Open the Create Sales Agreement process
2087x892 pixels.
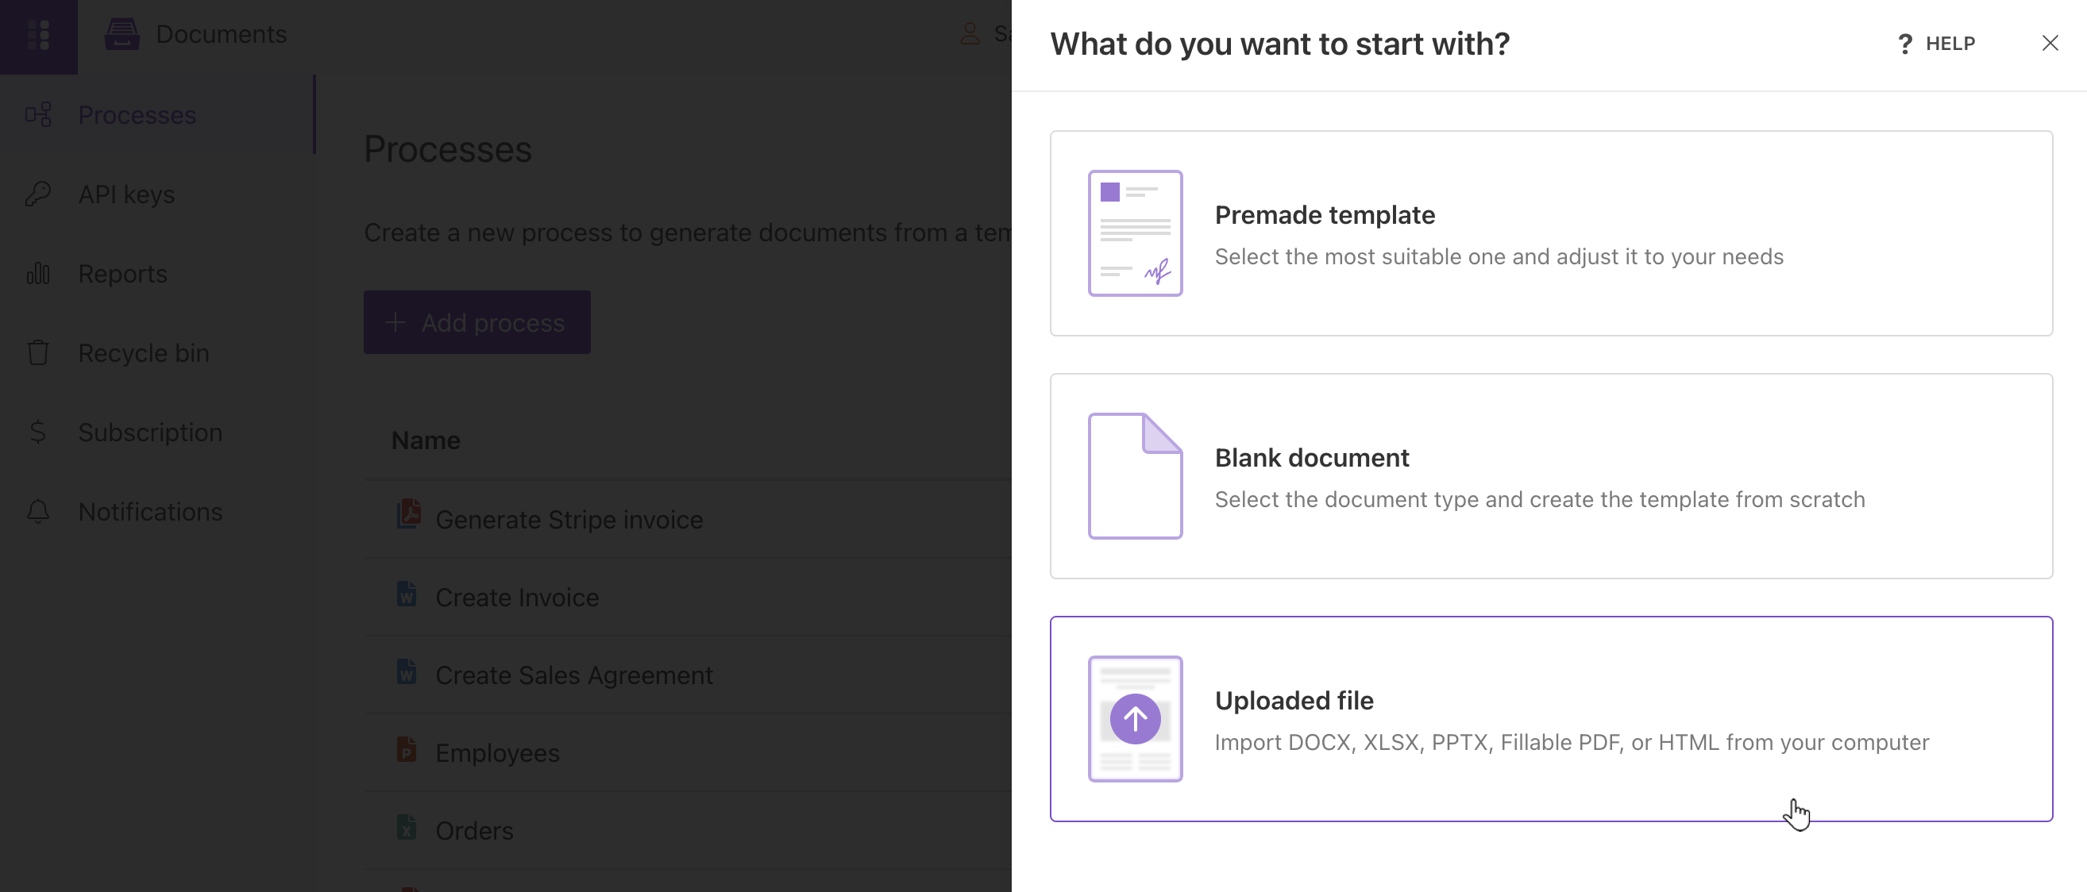pos(573,675)
